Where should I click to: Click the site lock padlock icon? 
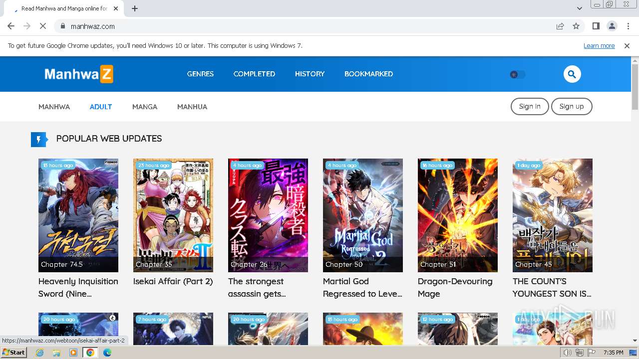tap(62, 26)
